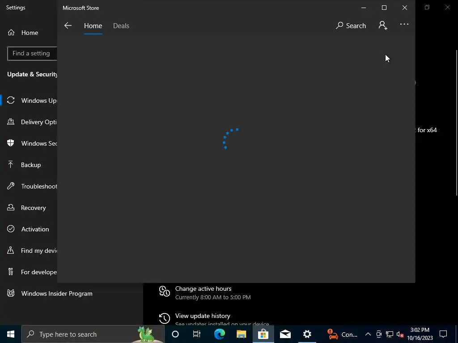Screen dimensions: 458x343
Task: Open Activation settings
Action: point(29,229)
